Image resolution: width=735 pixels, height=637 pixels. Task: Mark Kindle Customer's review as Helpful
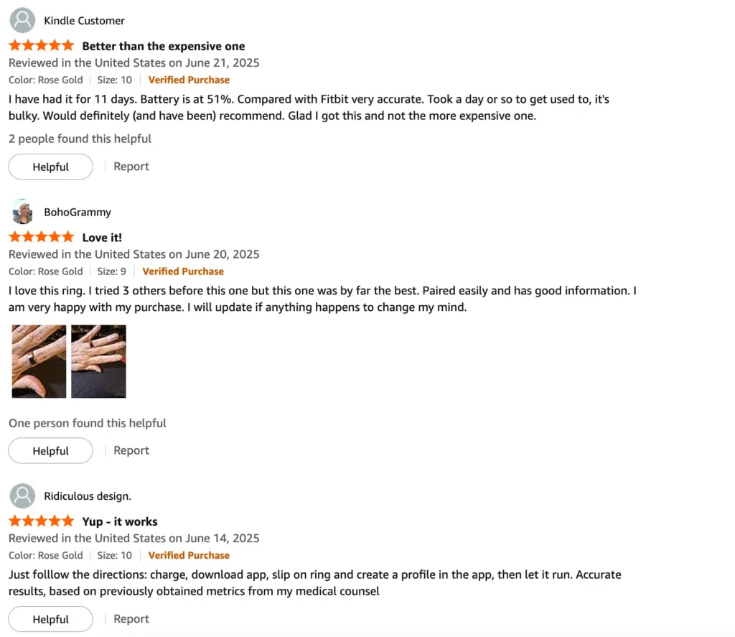[51, 167]
